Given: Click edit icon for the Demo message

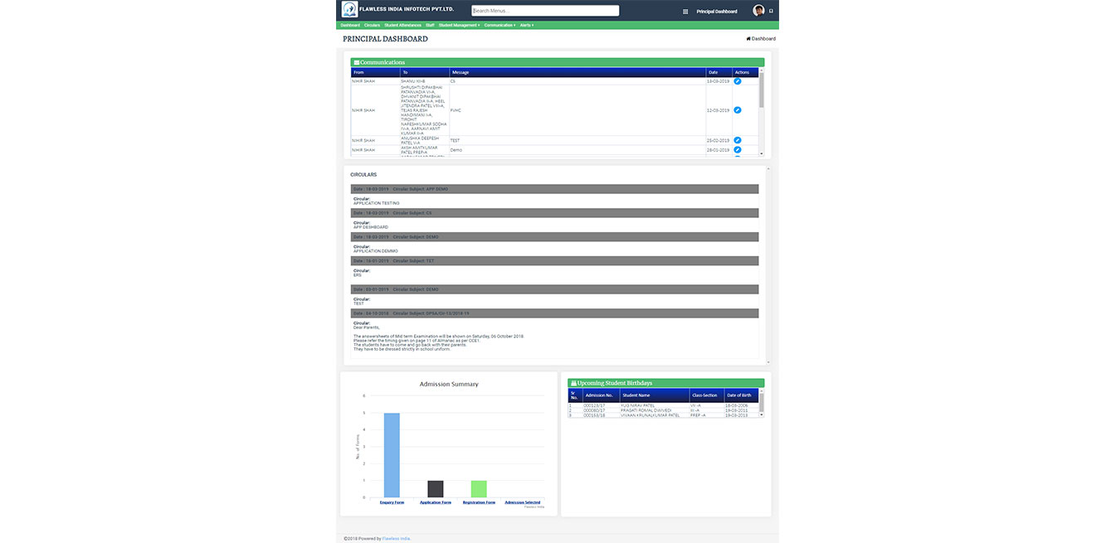Looking at the screenshot, I should tap(738, 150).
